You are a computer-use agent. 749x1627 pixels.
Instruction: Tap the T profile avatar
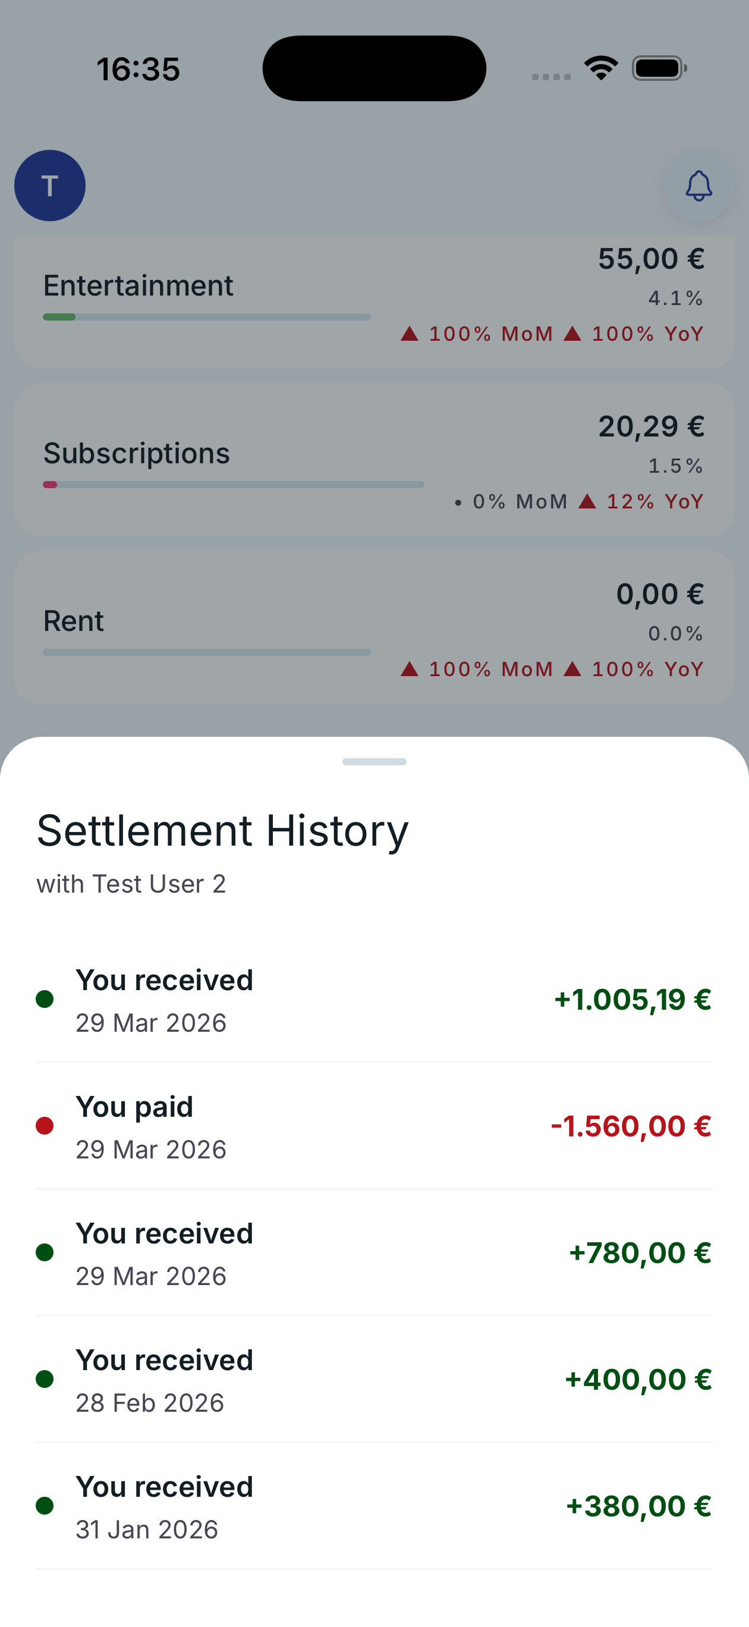[50, 185]
